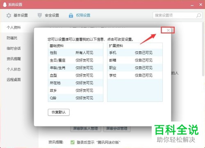Click the 性别 row label
Viewport: 205px width, 148px height.
pos(53,53)
